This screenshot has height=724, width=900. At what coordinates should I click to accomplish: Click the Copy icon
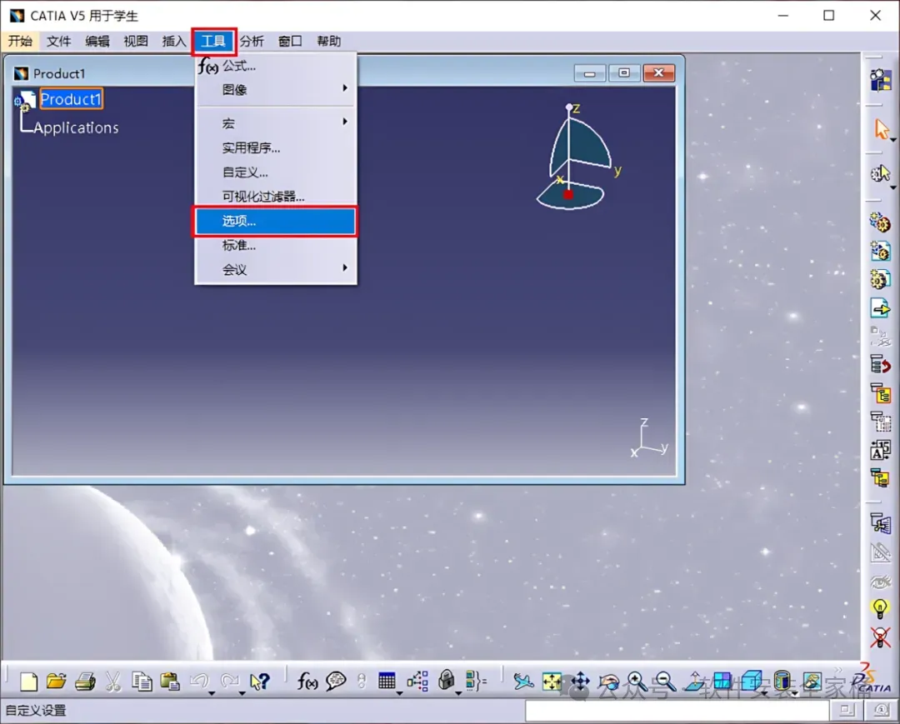(x=141, y=682)
